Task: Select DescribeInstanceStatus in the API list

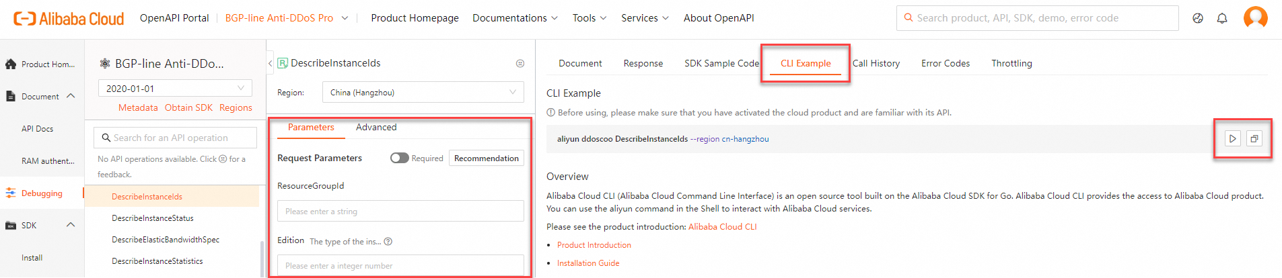Action: click(x=153, y=218)
